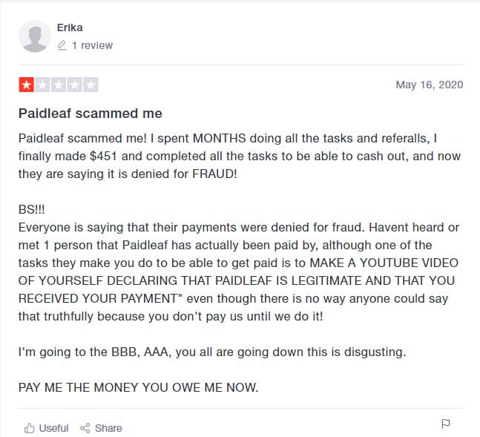Viewport: 480px width, 437px height.
Task: Click the pencil review-count icon
Action: click(x=62, y=45)
